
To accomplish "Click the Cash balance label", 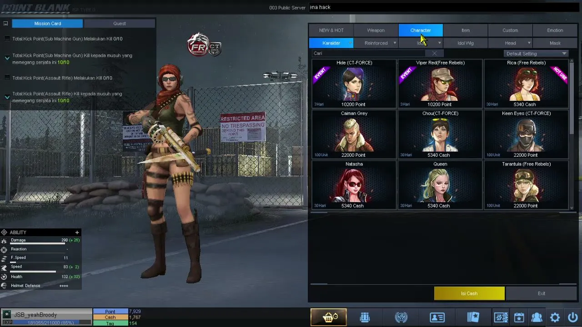I will pyautogui.click(x=110, y=317).
